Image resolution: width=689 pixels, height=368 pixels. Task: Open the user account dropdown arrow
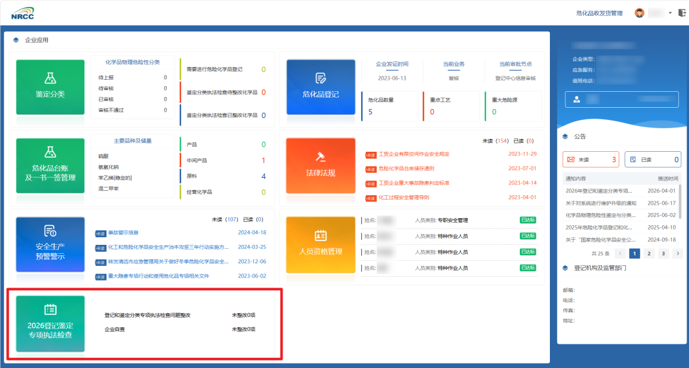pyautogui.click(x=670, y=13)
